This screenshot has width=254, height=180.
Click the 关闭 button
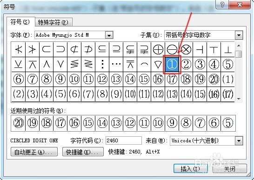(230, 168)
